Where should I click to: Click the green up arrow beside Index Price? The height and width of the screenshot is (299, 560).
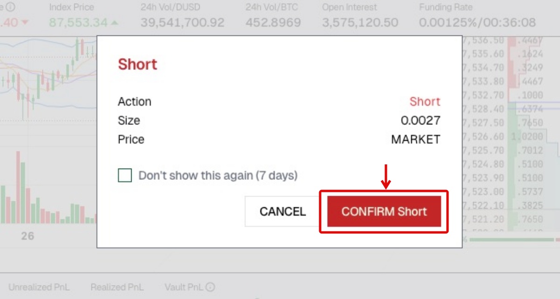pos(115,22)
